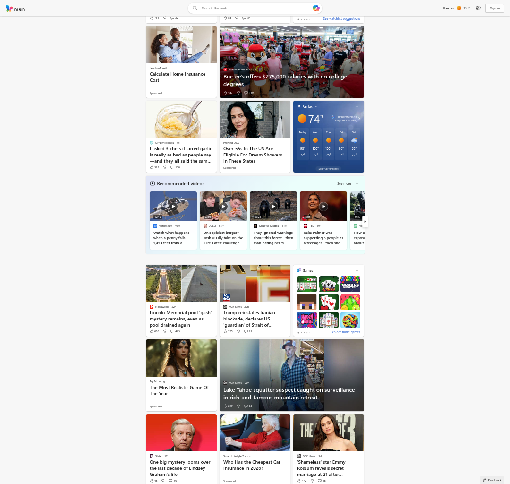Image resolution: width=510 pixels, height=484 pixels.
Task: Open Copilot from the search bar icon
Action: 316,8
